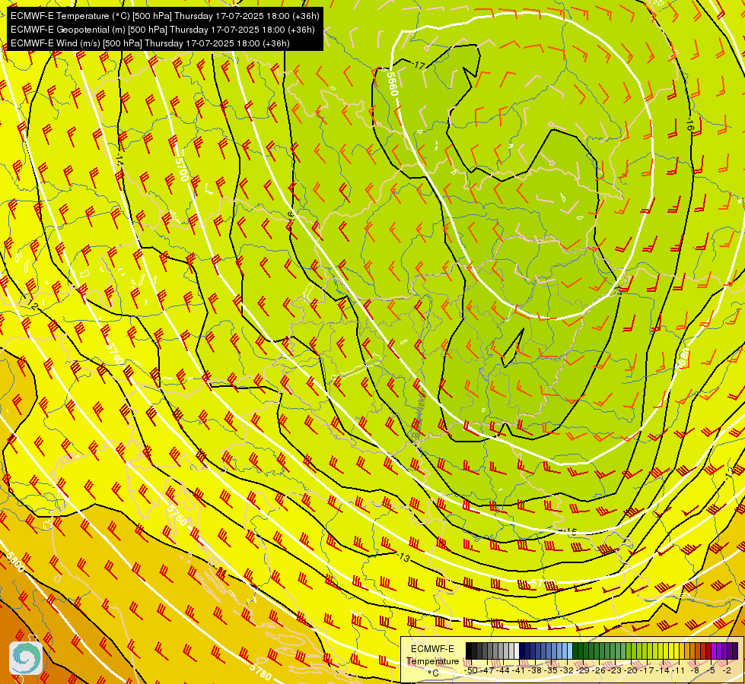
Task: Click the -11 legend value
Action: [x=677, y=670]
